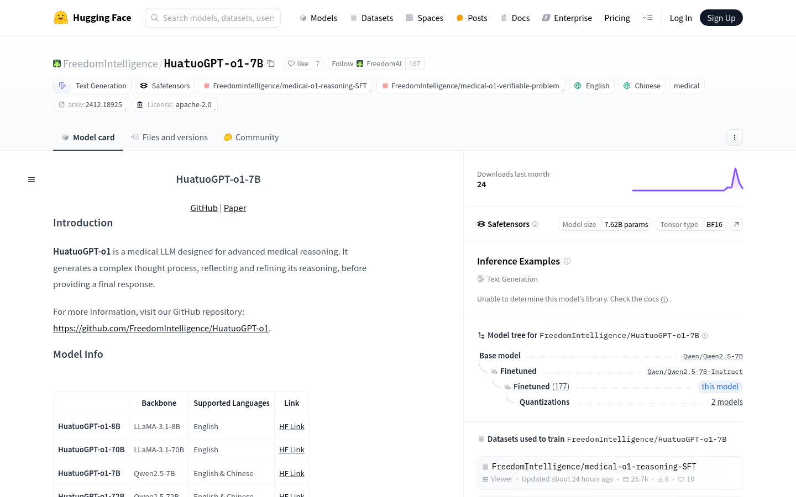The width and height of the screenshot is (796, 497).
Task: Open the Safetensors external viewer arrow icon
Action: click(x=736, y=224)
